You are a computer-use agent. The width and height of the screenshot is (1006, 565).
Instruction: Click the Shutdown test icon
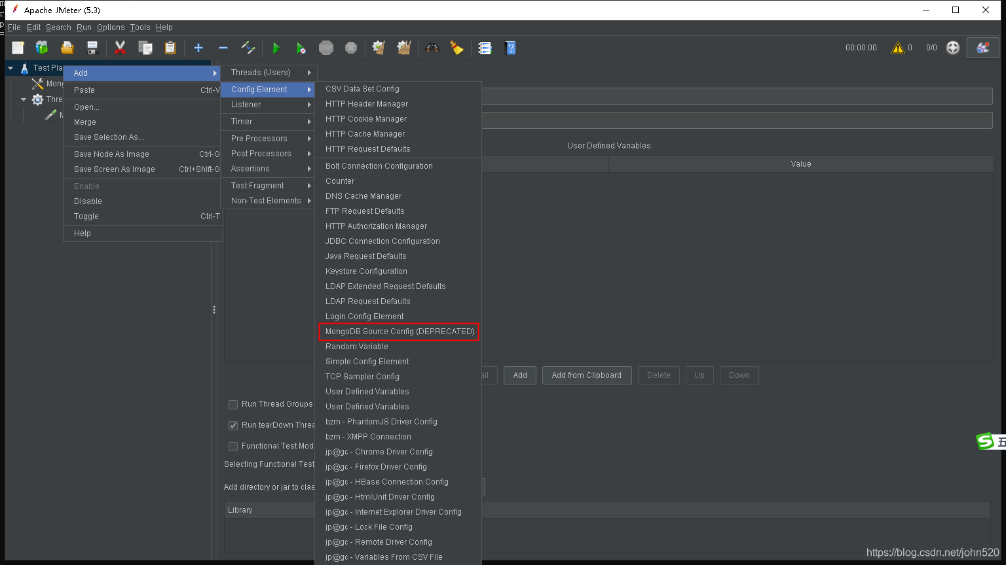[351, 48]
